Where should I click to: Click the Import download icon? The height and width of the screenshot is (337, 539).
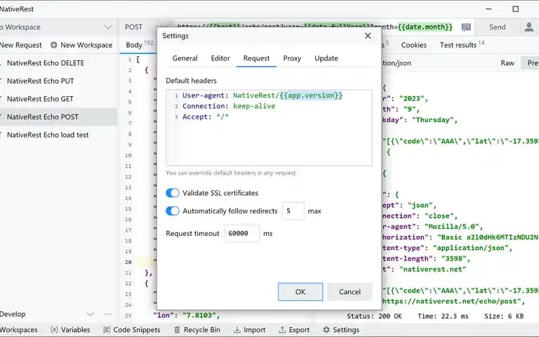pyautogui.click(x=237, y=330)
